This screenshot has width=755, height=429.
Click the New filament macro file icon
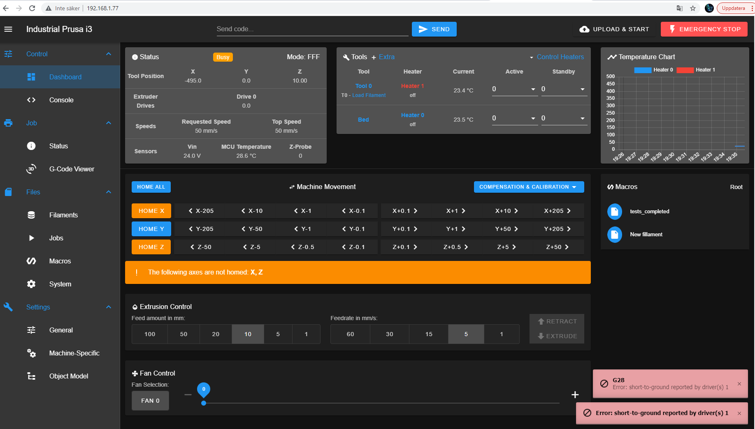tap(615, 234)
